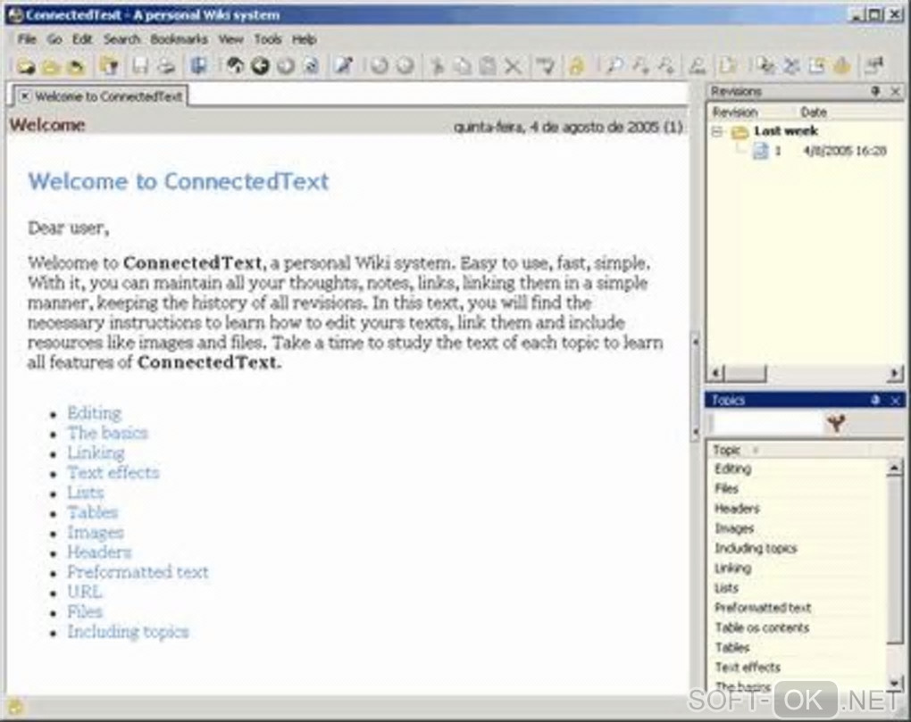Click the Search magnifier toolbar icon
Viewport: 911px width, 722px height.
[614, 66]
